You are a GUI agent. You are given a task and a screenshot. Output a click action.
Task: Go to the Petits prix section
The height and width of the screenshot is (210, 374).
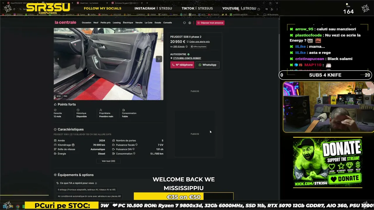point(105,23)
